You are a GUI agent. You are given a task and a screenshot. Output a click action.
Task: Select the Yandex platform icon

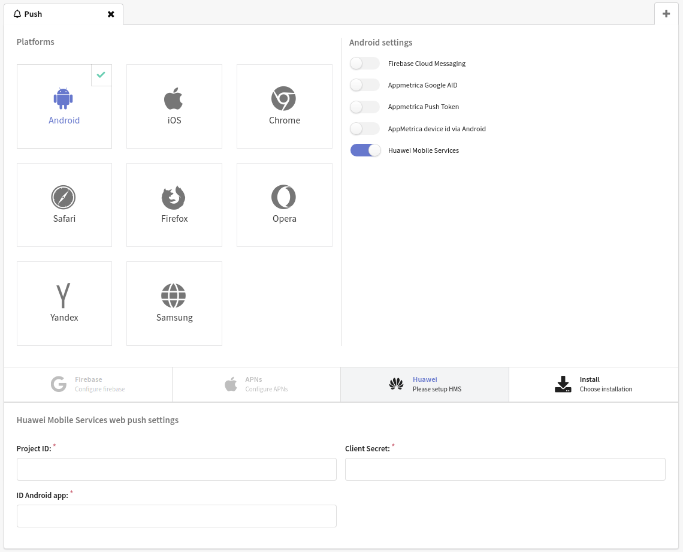63,295
